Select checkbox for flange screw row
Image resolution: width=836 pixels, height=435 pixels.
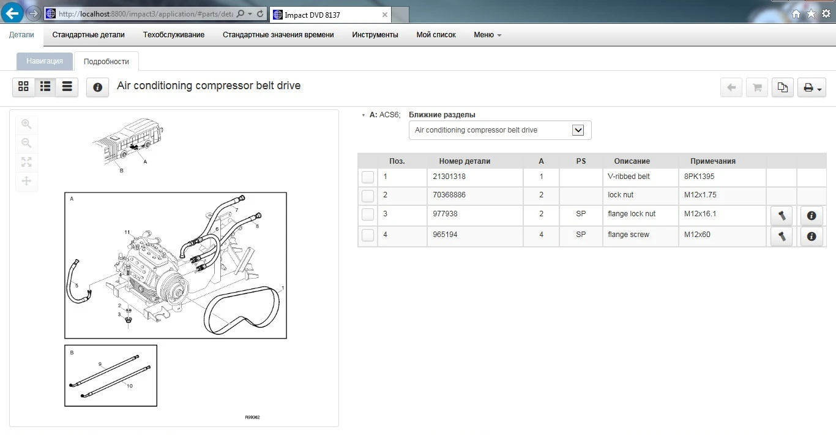point(367,235)
